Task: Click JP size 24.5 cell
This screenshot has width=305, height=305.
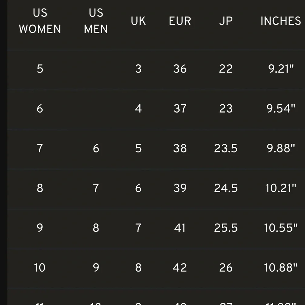Action: click(x=226, y=188)
